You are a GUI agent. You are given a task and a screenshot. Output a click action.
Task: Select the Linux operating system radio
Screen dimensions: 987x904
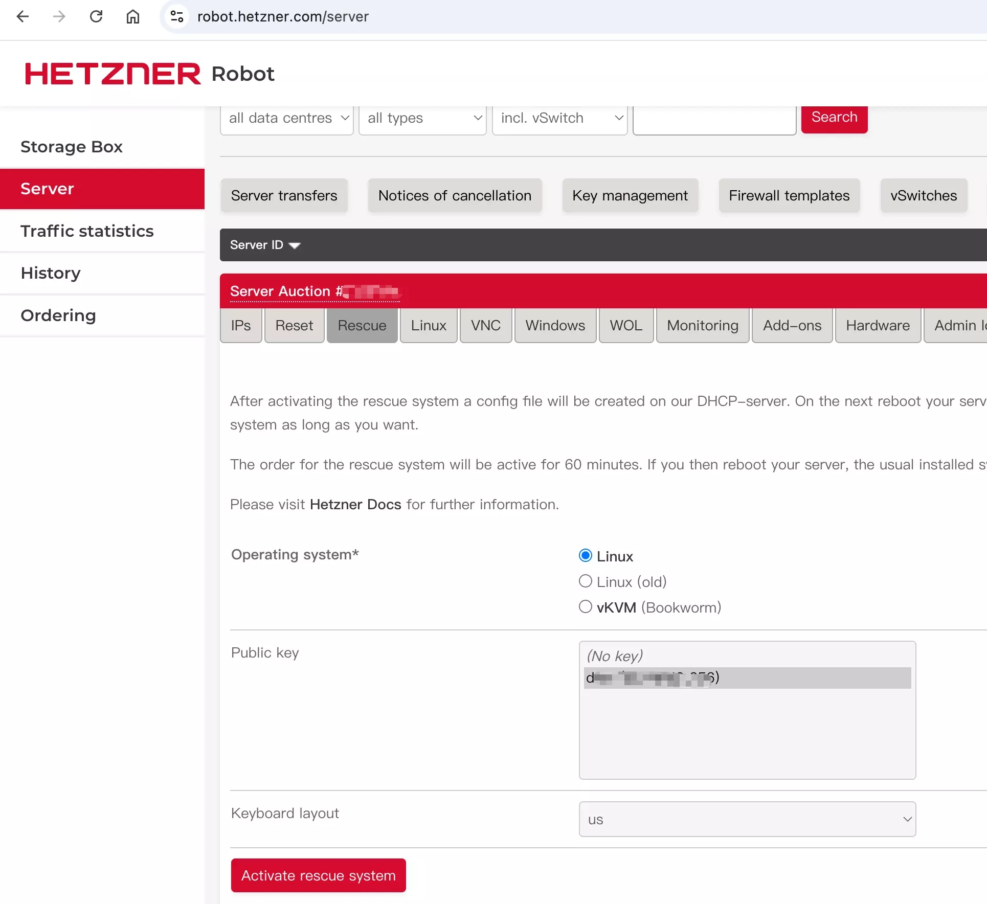tap(586, 555)
